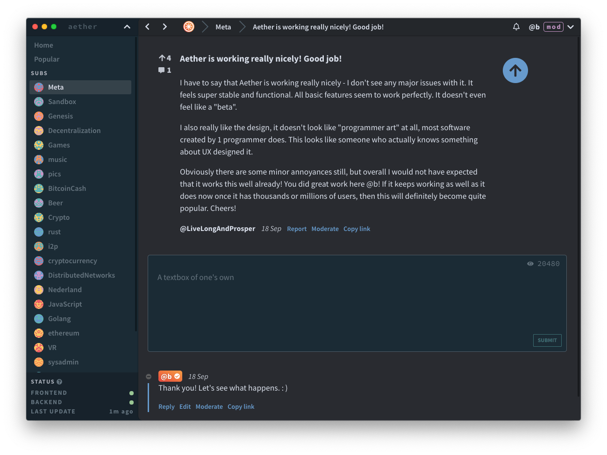Image resolution: width=607 pixels, height=455 pixels.
Task: Click the large blue upvote arrow button
Action: (x=515, y=70)
